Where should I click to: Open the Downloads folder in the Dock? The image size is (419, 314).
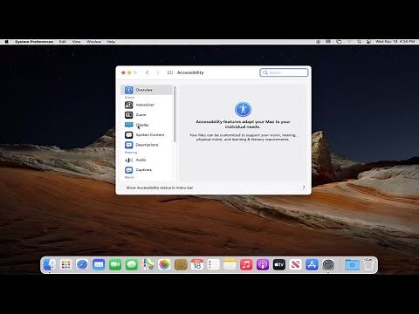[352, 264]
